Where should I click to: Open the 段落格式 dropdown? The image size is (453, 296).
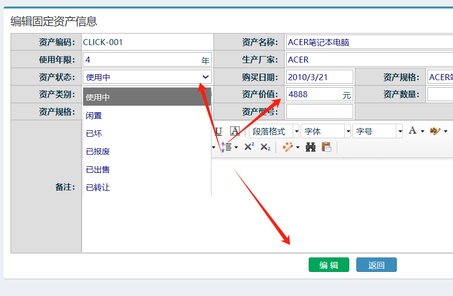(274, 131)
